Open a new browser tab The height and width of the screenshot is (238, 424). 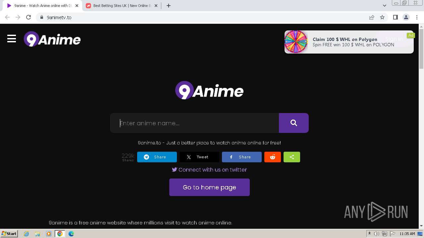169,6
